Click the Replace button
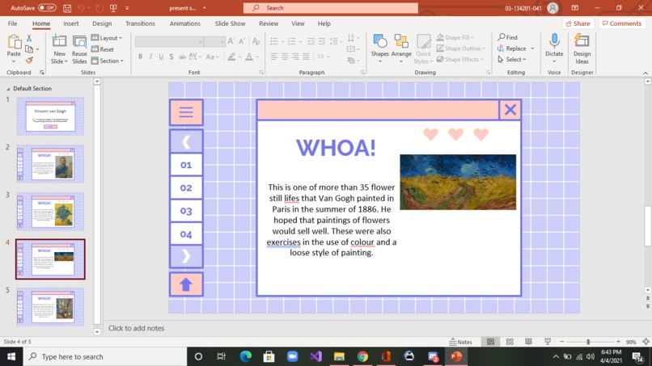This screenshot has height=366, width=652. (511, 48)
